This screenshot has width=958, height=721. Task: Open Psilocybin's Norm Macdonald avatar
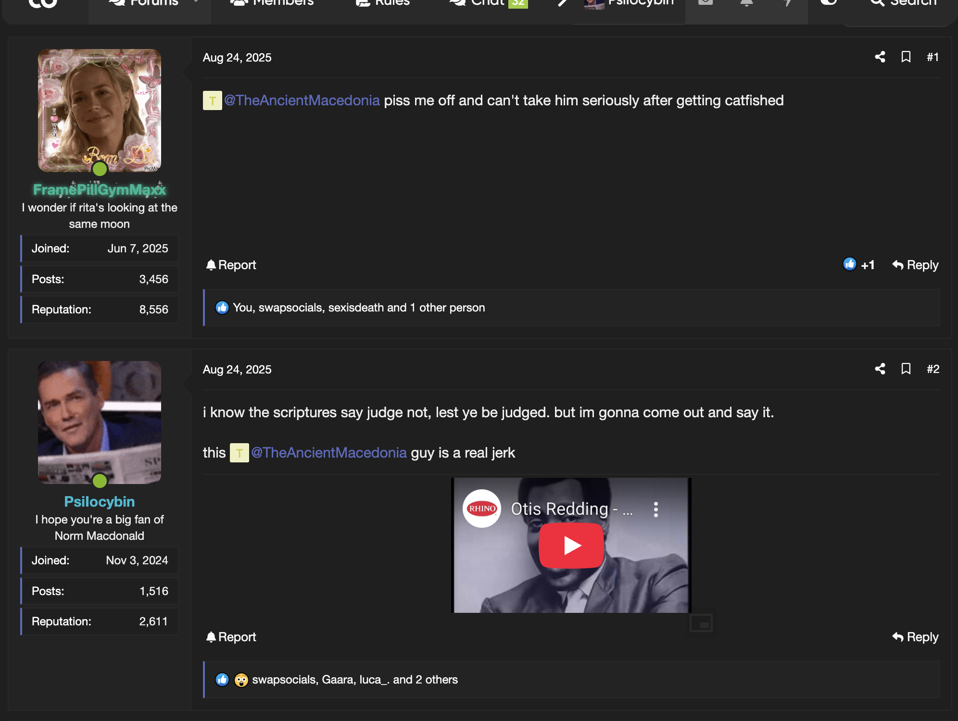pyautogui.click(x=100, y=423)
